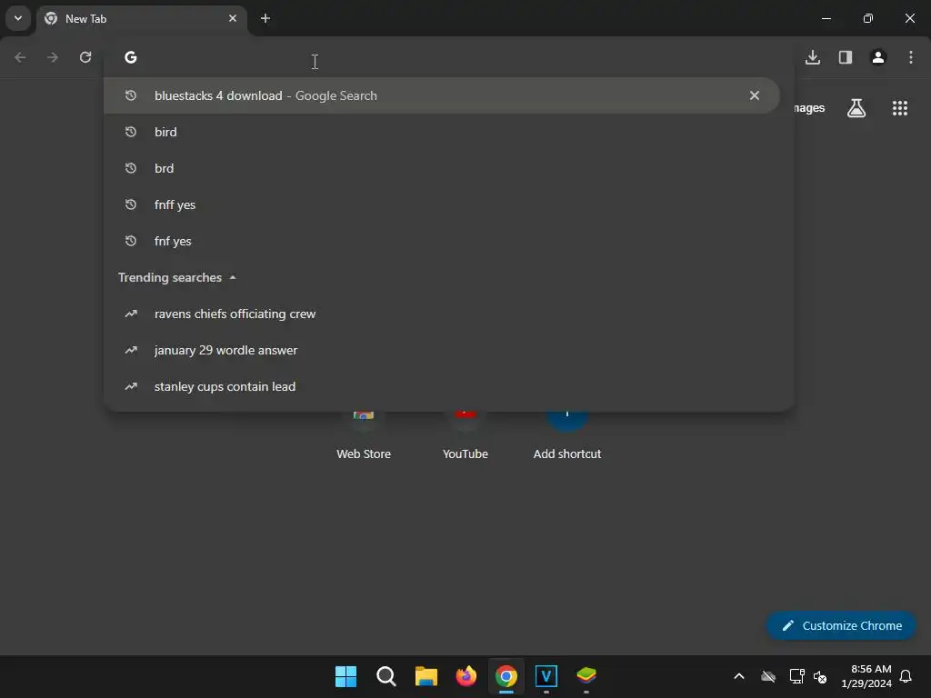This screenshot has width=931, height=698.
Task: Choose 'stanley cups contain lead' trend
Action: tap(441, 386)
